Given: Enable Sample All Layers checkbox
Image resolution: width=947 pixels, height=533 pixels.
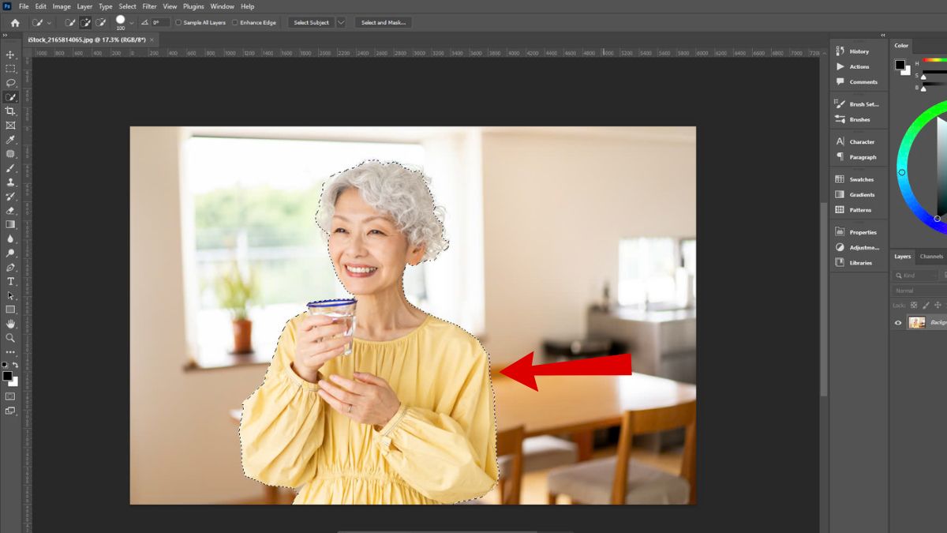Looking at the screenshot, I should pyautogui.click(x=178, y=23).
